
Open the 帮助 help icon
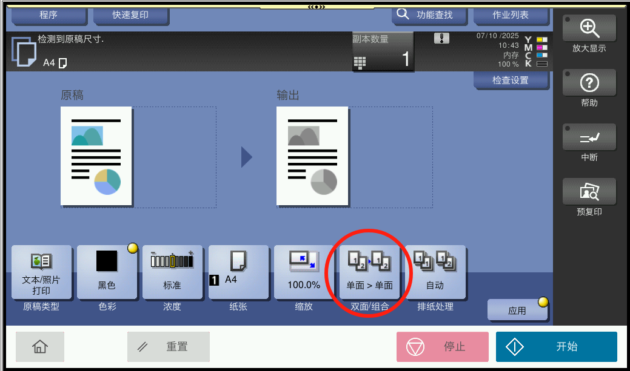coord(589,83)
